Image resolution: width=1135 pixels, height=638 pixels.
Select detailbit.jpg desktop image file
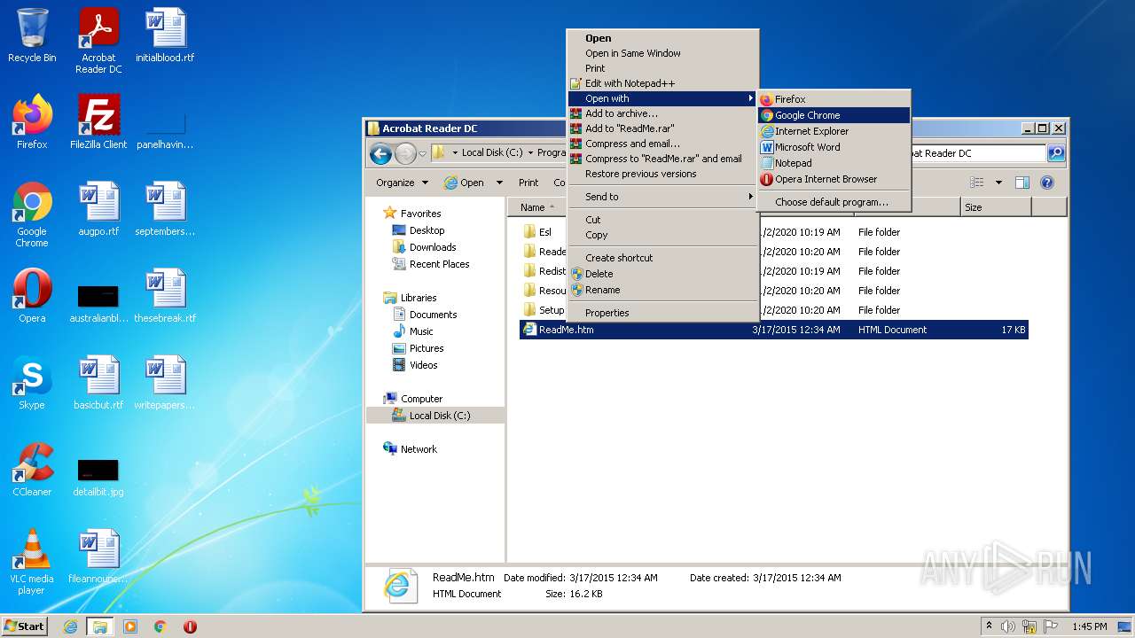pos(98,476)
